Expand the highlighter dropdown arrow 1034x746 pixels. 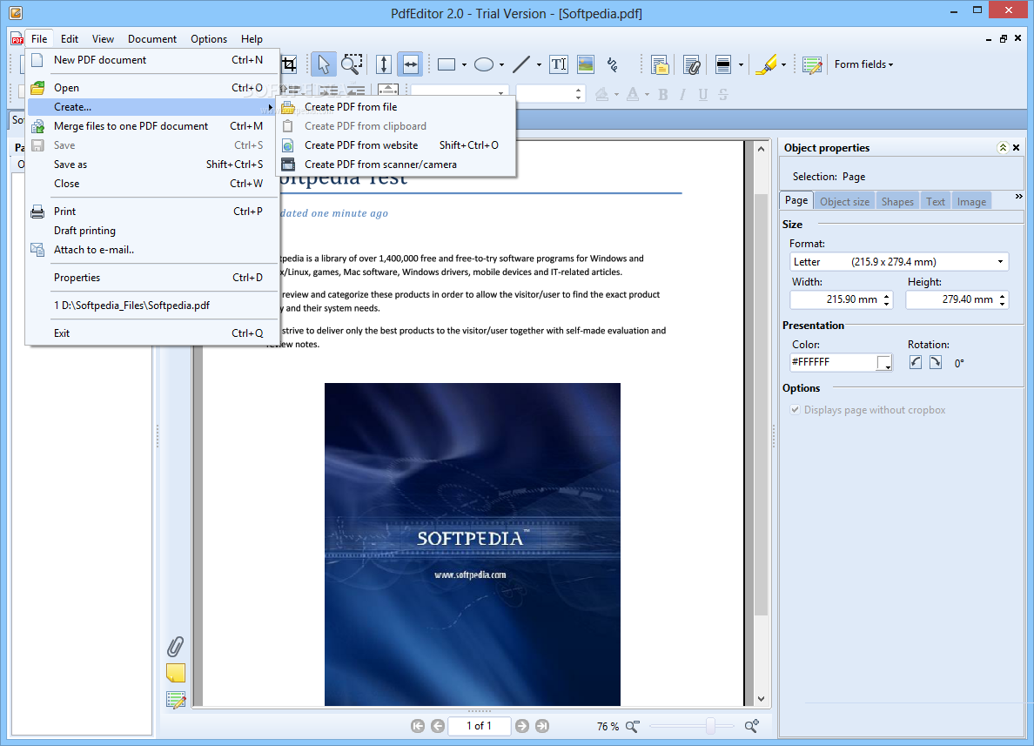coord(783,64)
